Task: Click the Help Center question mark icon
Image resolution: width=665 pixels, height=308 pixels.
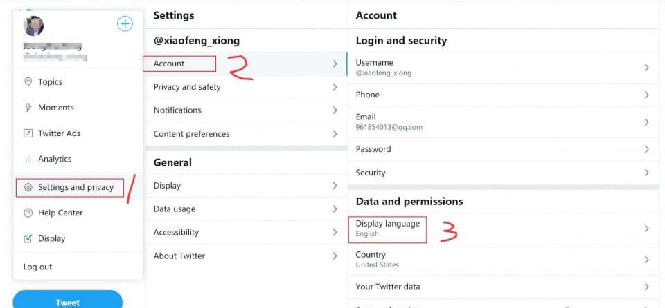Action: click(28, 213)
